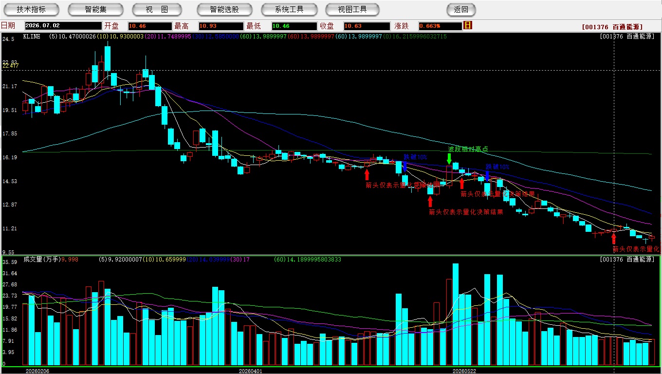Click the 涨跌 value field 0.663%

(440, 26)
